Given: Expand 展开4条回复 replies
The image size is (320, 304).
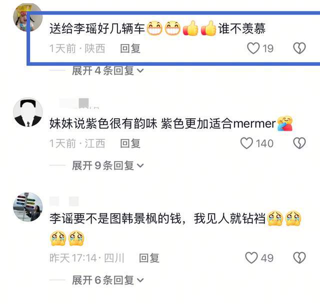Looking at the screenshot, I should click(108, 71).
